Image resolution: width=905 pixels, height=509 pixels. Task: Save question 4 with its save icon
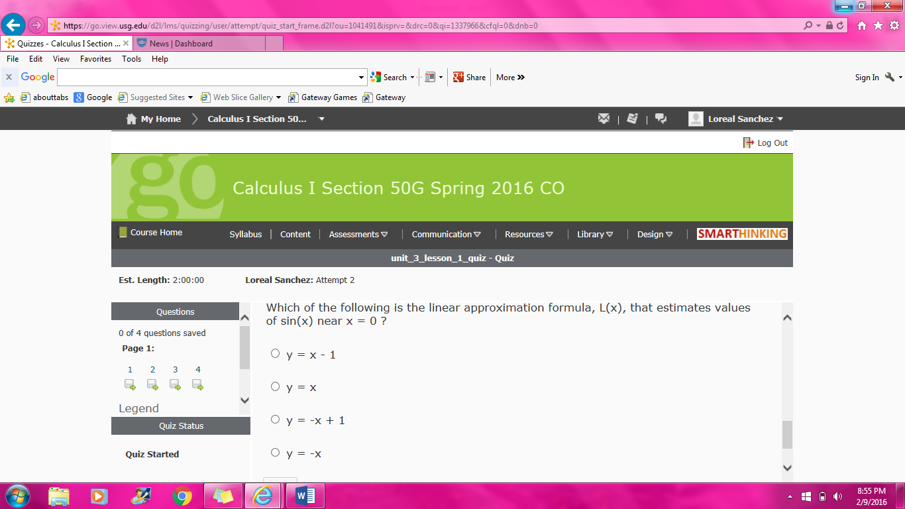197,384
